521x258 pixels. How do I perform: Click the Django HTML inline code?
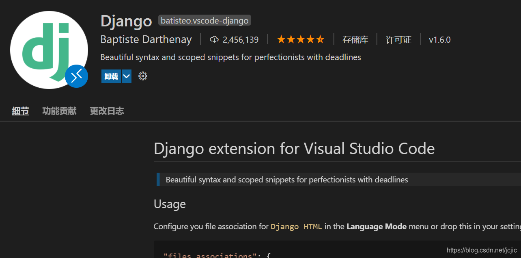click(x=296, y=227)
